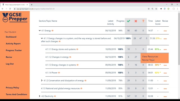The width and height of the screenshot is (180, 101).
Task: Click the red cross column header
Action: point(136,21)
